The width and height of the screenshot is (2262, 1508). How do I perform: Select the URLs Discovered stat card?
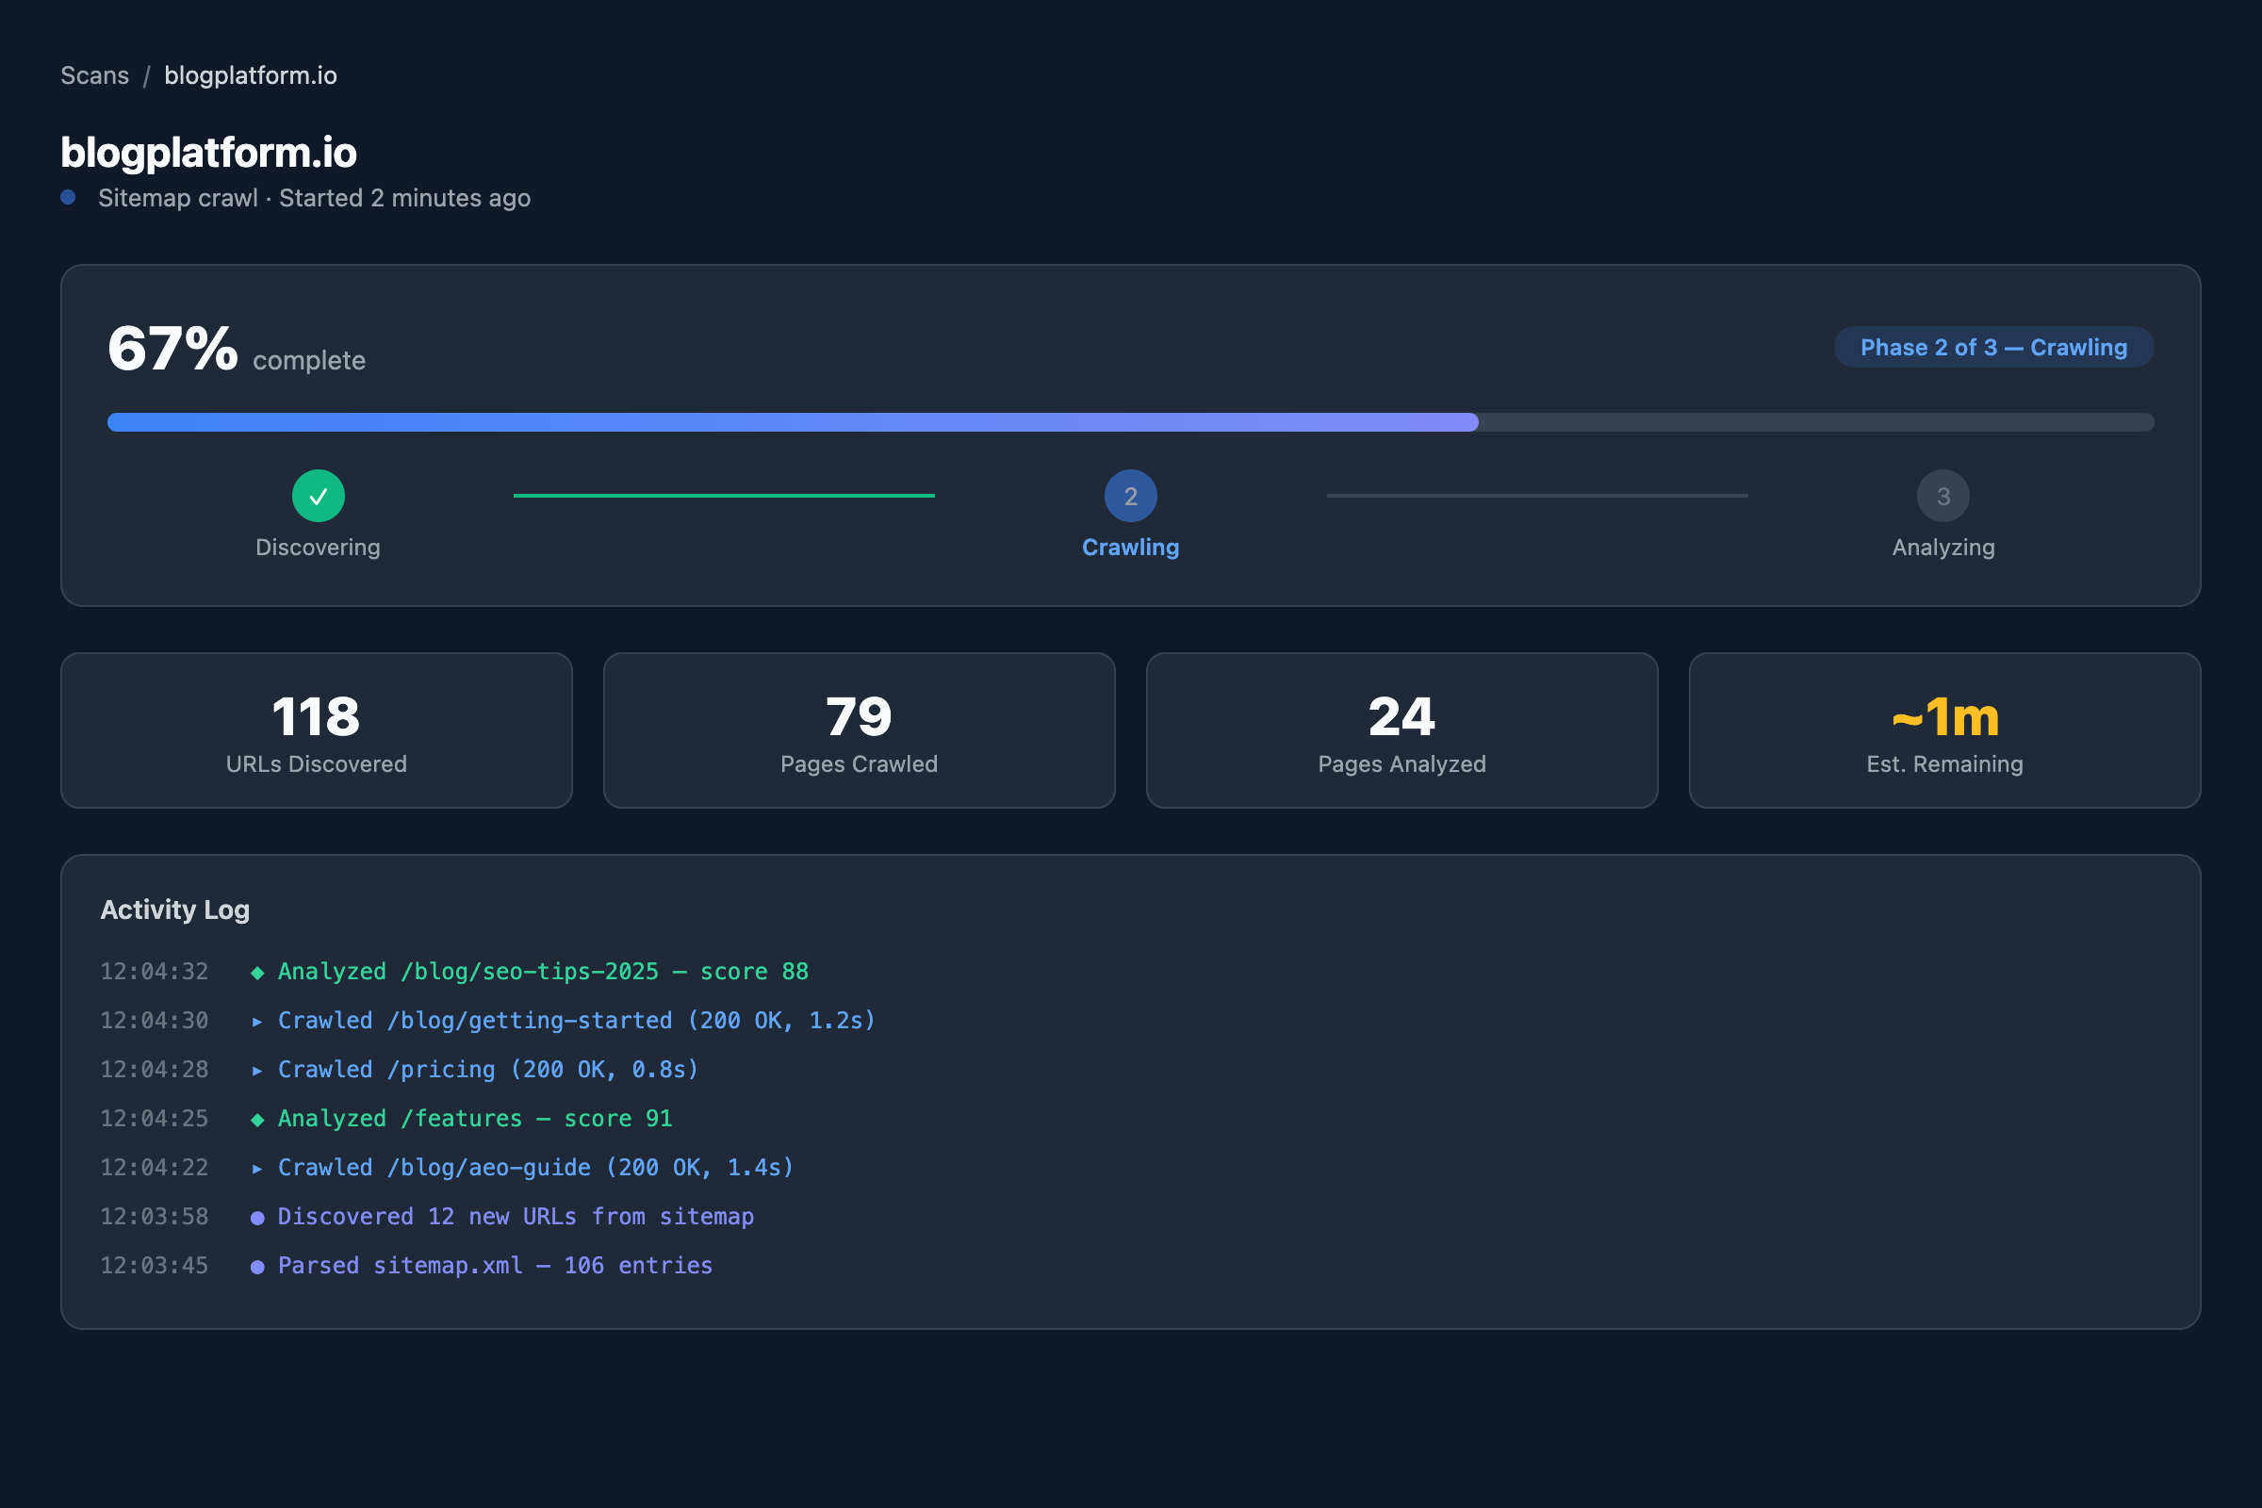pyautogui.click(x=317, y=729)
